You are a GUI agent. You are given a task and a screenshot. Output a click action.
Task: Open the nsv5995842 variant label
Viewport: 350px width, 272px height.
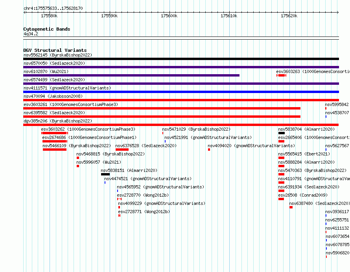337,104
